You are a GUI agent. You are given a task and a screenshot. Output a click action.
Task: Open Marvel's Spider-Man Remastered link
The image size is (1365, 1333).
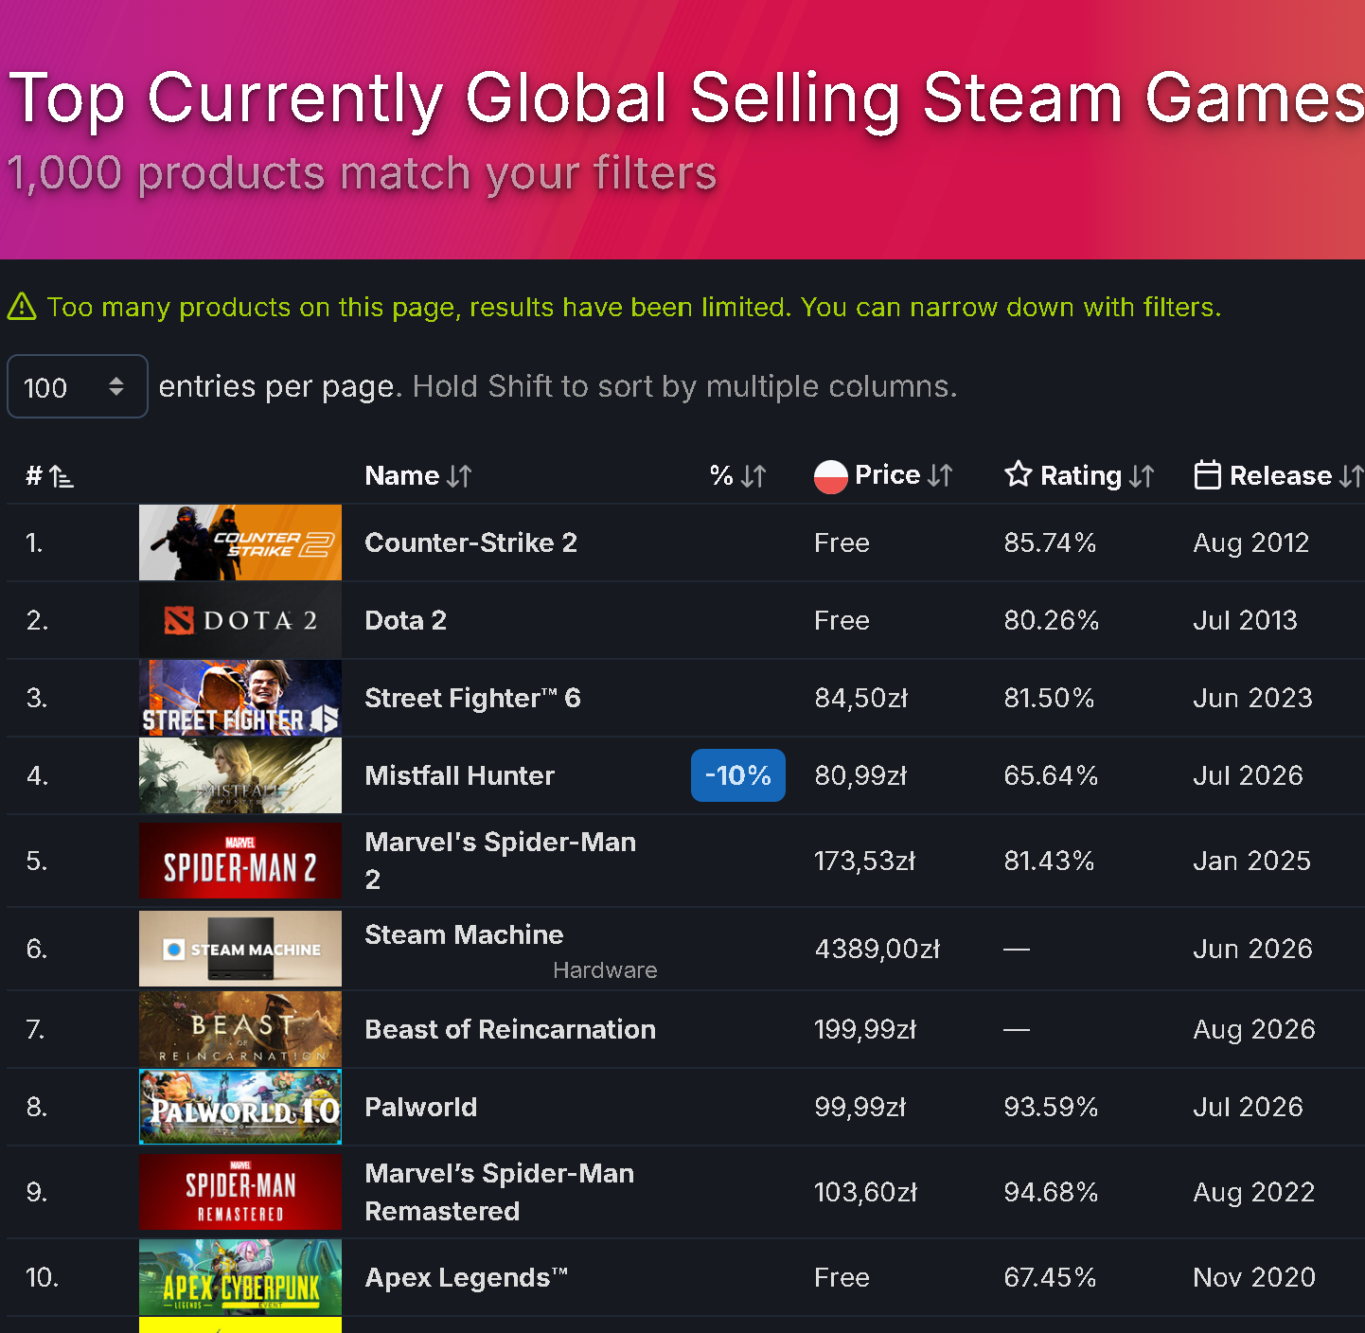pos(500,1192)
